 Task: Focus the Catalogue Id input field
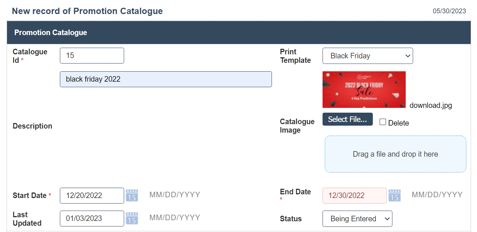(92, 55)
